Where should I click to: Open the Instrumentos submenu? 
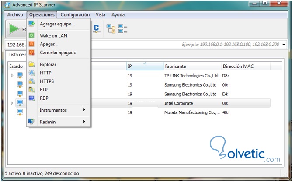click(x=59, y=110)
